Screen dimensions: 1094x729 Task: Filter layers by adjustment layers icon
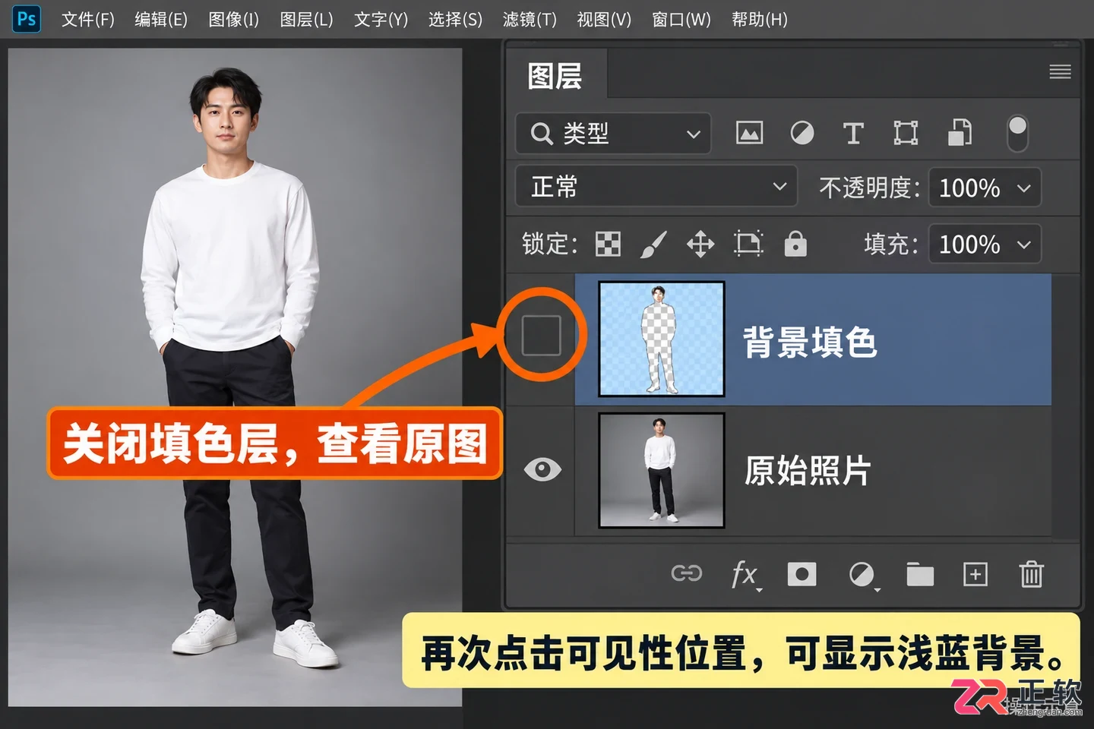click(x=802, y=133)
